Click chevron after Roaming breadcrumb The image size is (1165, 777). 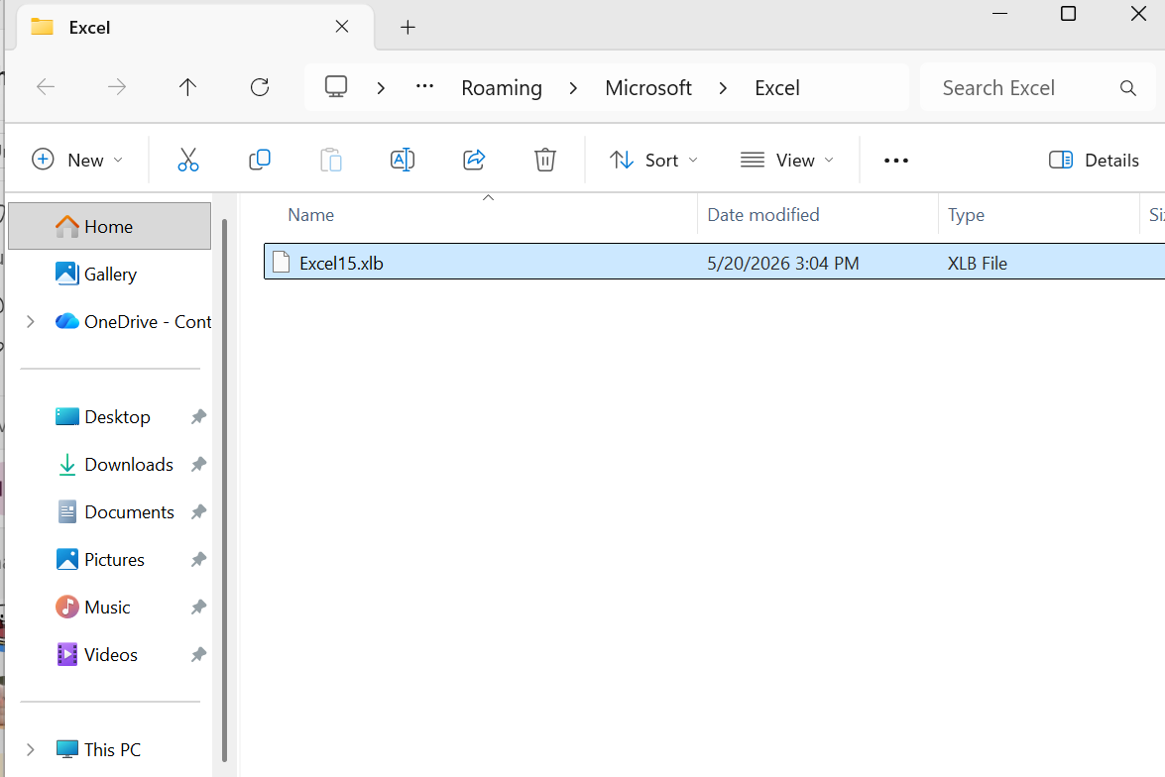coord(573,87)
